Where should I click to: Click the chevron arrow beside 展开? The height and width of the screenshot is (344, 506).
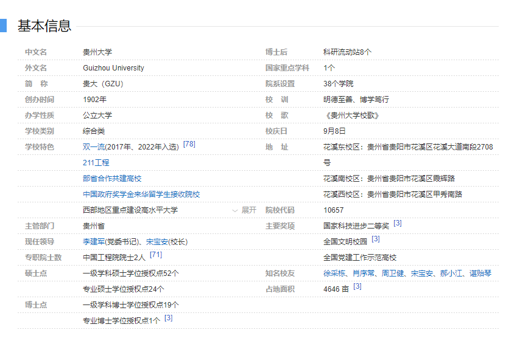point(236,210)
